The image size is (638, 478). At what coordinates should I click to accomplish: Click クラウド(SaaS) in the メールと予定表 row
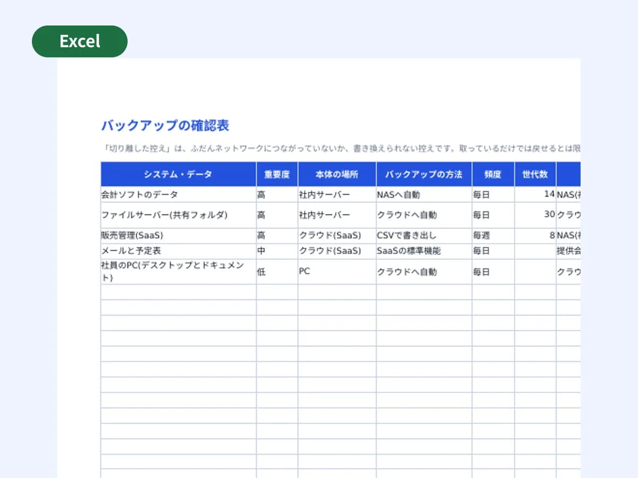click(337, 251)
